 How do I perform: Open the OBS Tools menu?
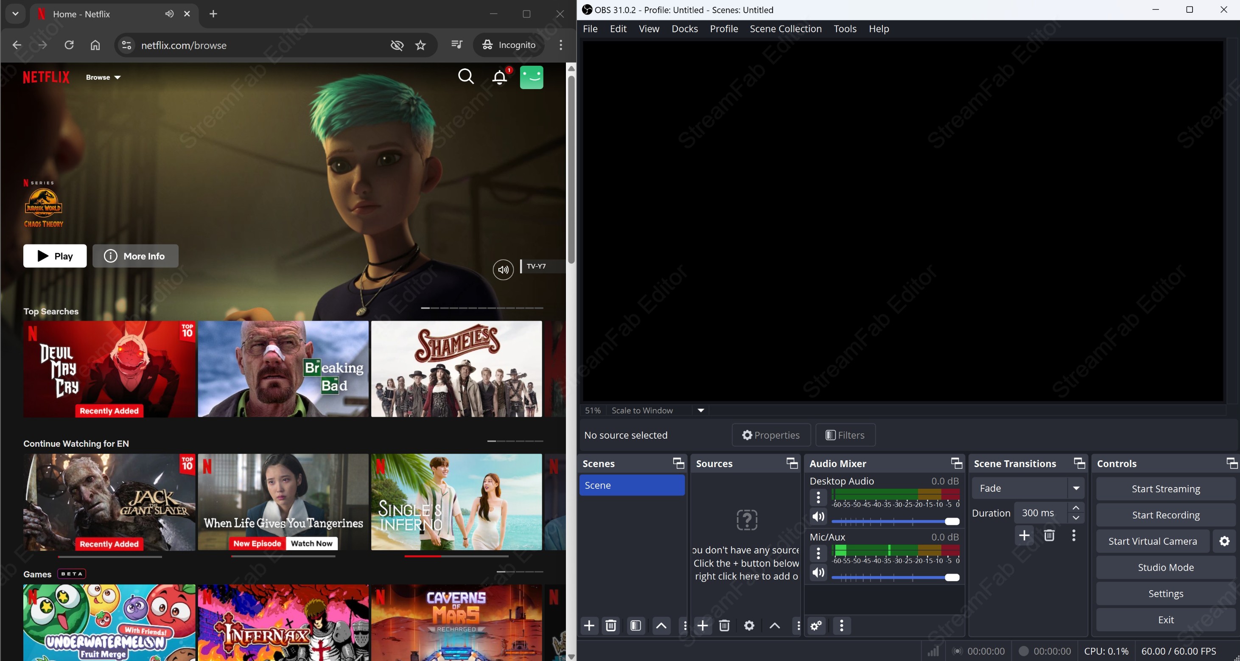click(845, 28)
